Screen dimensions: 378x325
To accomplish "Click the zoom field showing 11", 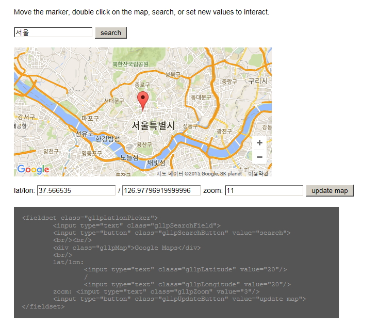I will 264,190.
